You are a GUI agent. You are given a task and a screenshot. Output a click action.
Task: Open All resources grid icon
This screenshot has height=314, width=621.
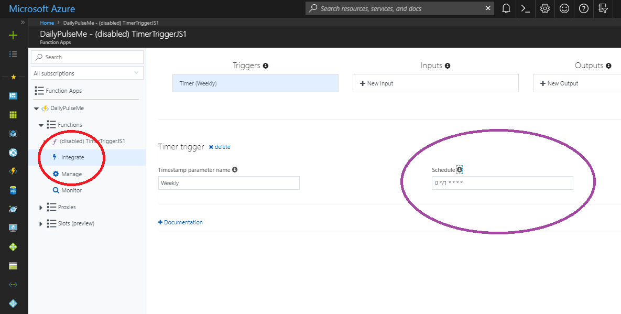[x=13, y=114]
